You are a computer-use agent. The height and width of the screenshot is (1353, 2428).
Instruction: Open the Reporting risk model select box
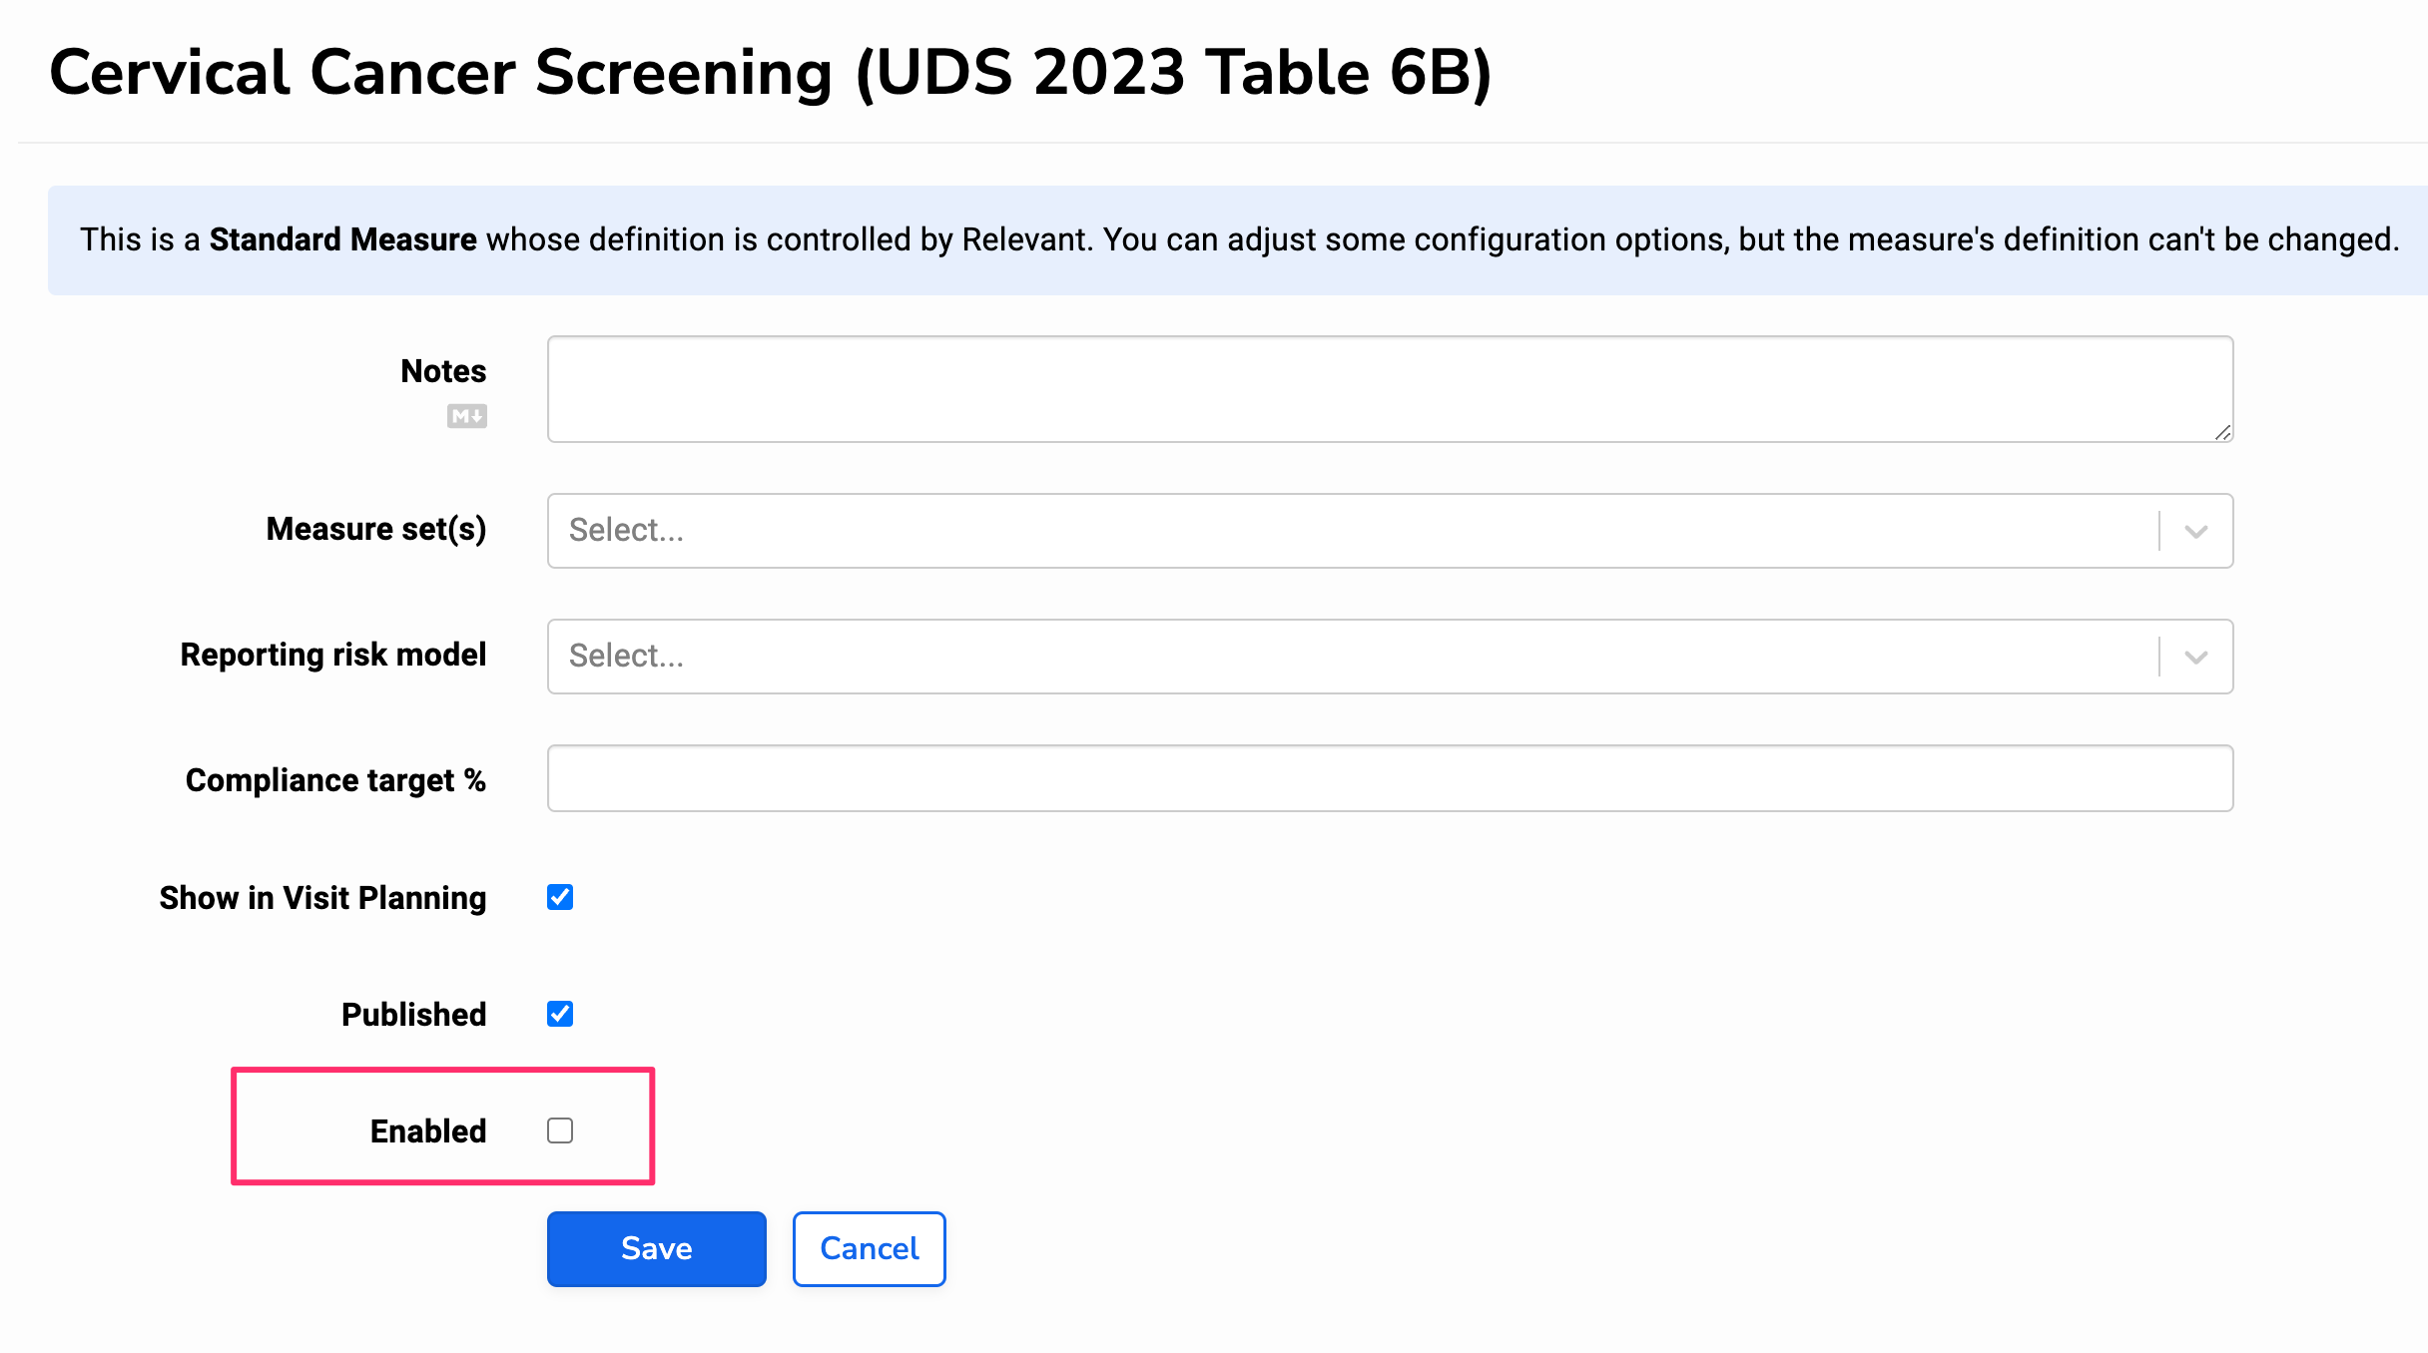1298,657
